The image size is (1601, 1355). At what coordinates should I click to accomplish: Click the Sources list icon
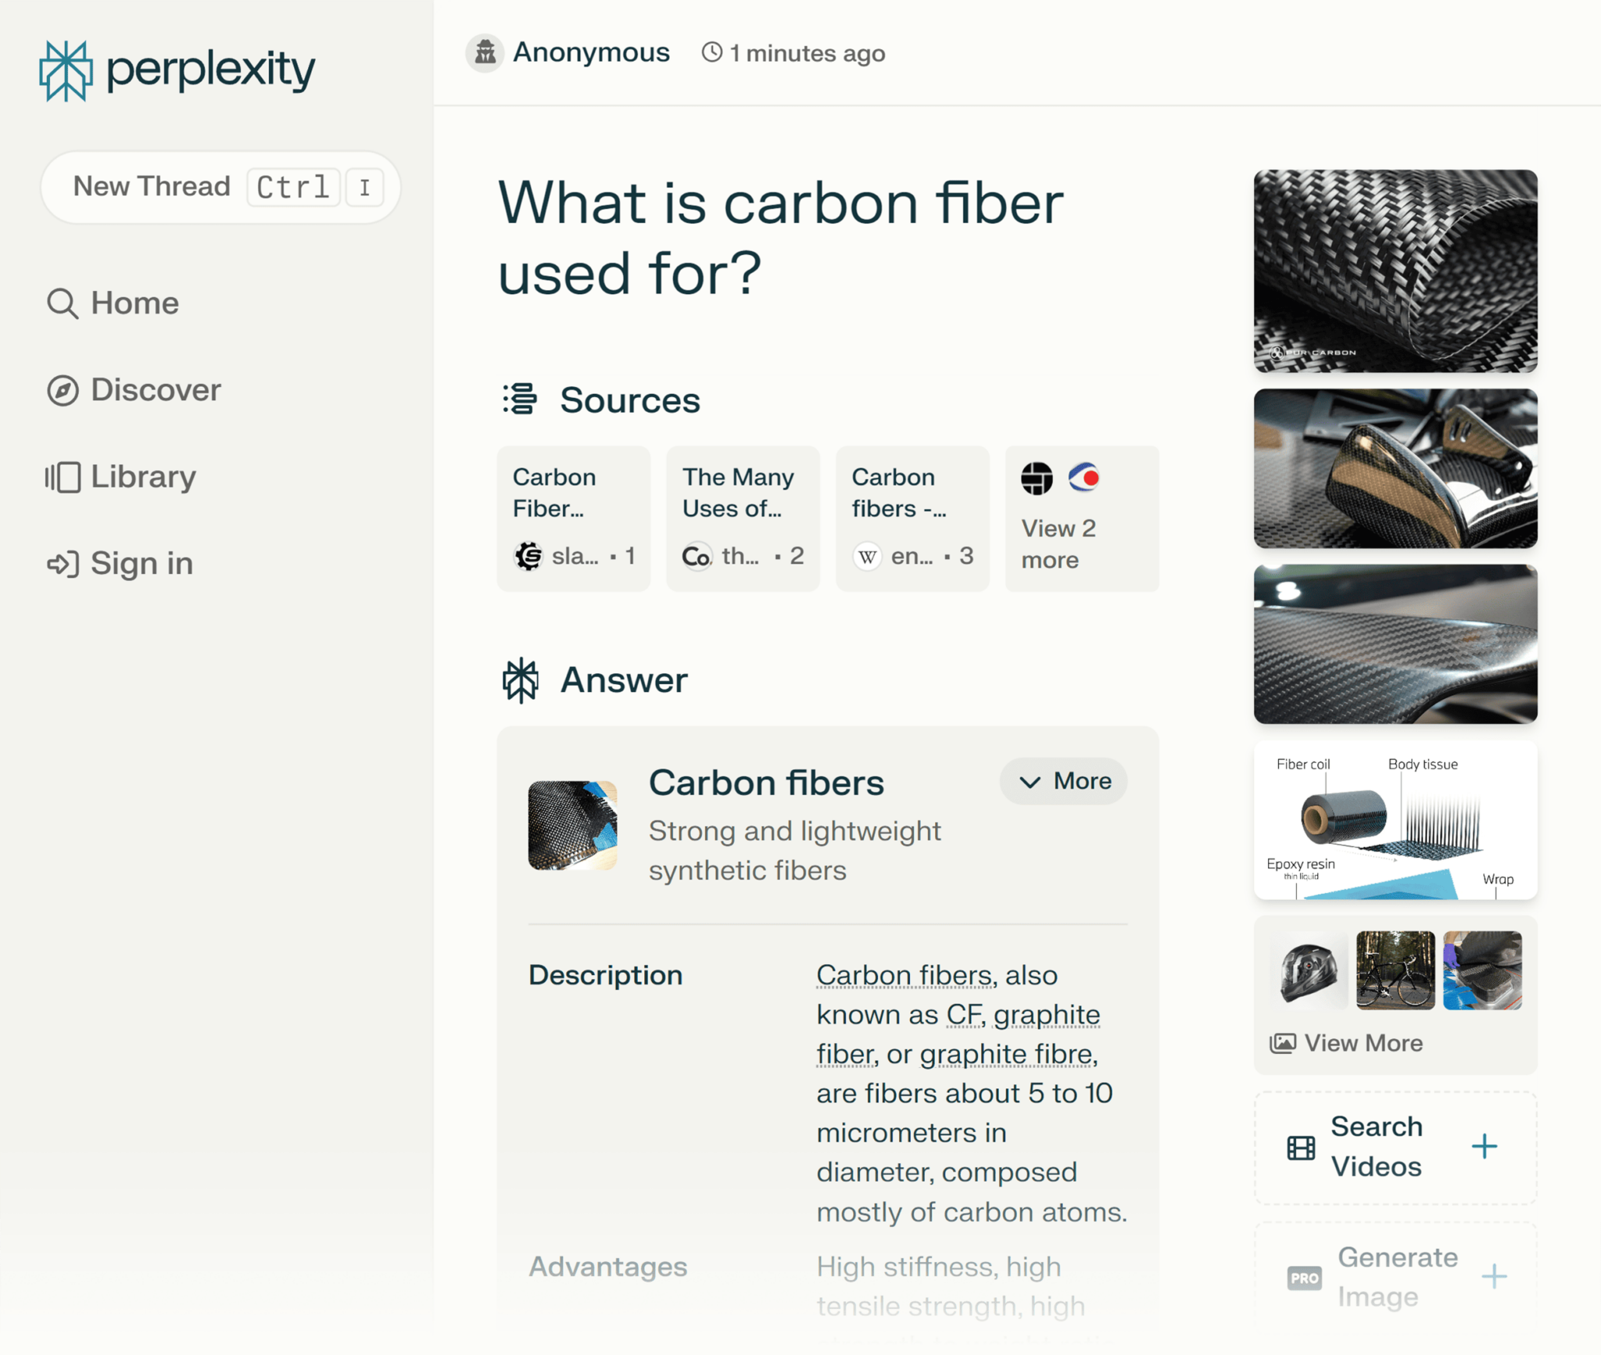click(519, 400)
